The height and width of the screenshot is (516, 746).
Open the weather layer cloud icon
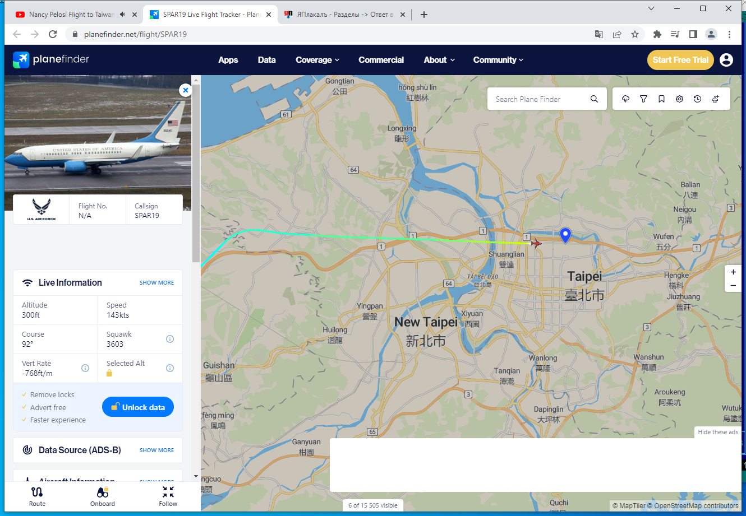point(625,99)
